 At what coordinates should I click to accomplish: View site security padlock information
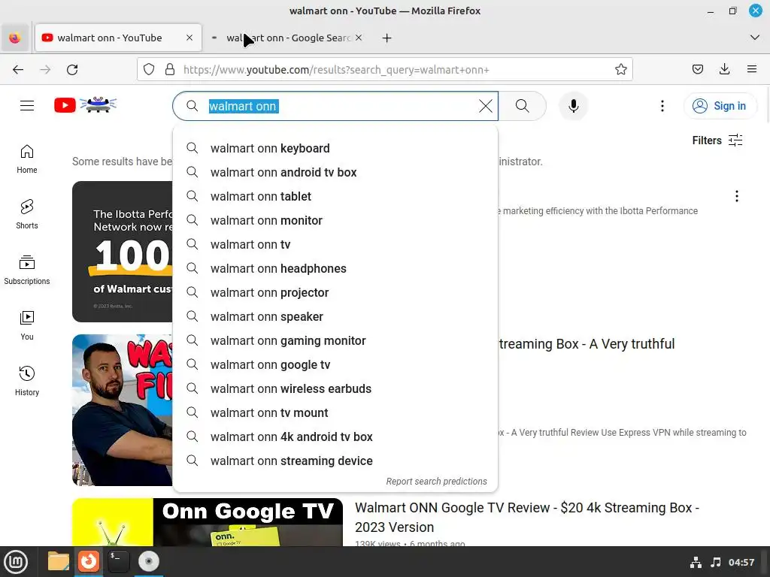[x=170, y=70]
